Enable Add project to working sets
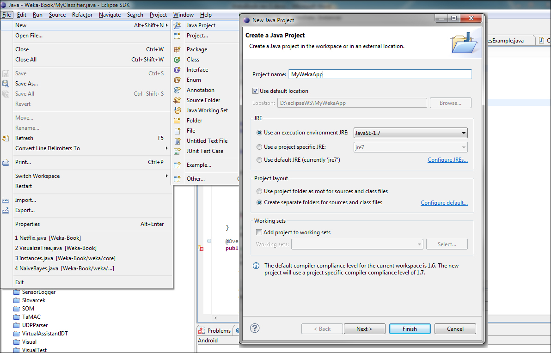The height and width of the screenshot is (353, 551). click(x=259, y=232)
